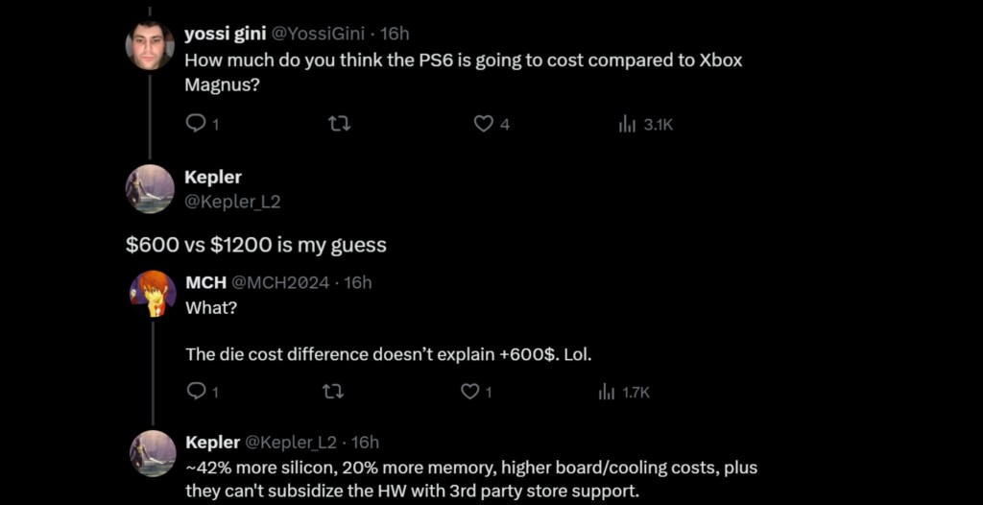Retweet yossi gini's PS6 cost question
Screen dimensions: 983x505
pos(339,124)
